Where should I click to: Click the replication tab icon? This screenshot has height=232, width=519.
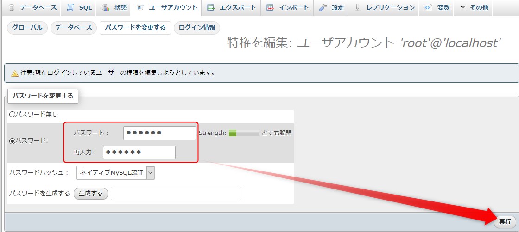[357, 7]
